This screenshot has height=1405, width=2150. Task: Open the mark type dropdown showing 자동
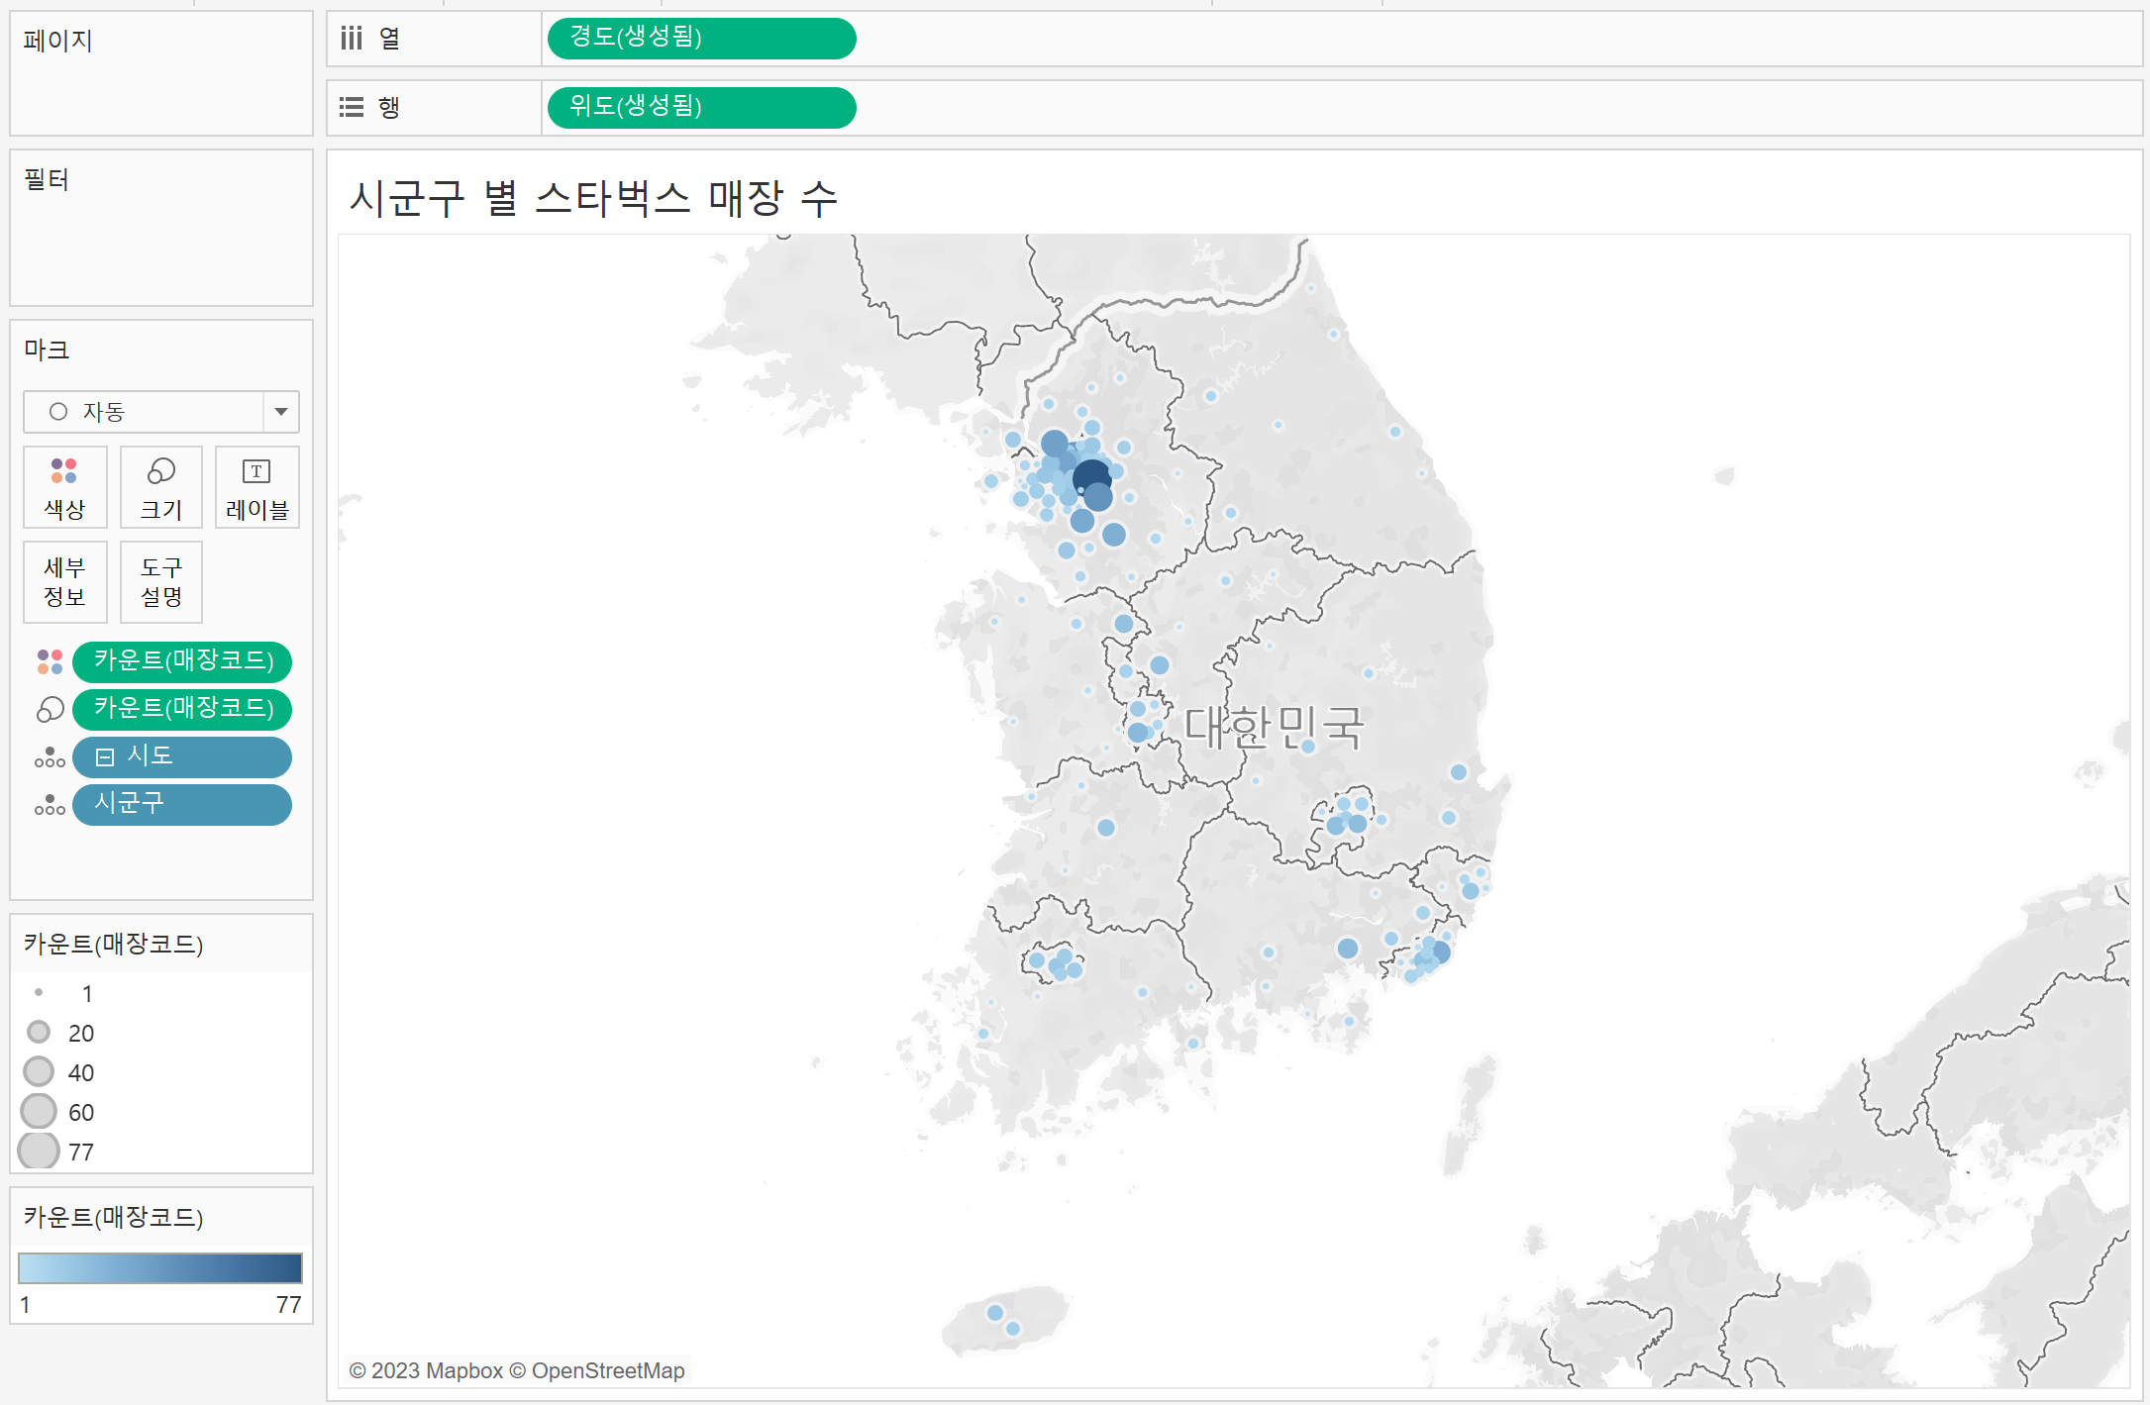(x=160, y=412)
